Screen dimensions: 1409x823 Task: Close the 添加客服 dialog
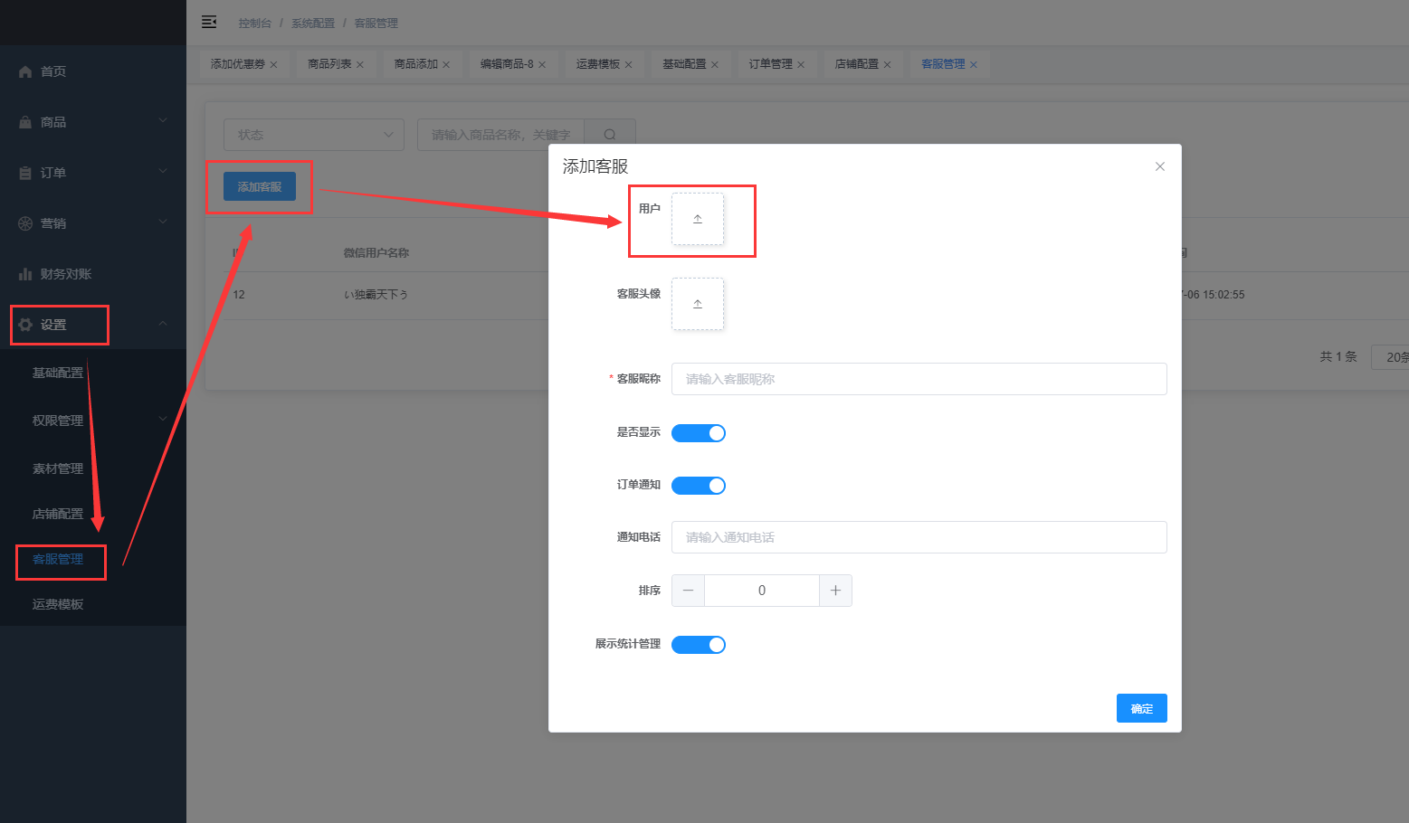1160,166
